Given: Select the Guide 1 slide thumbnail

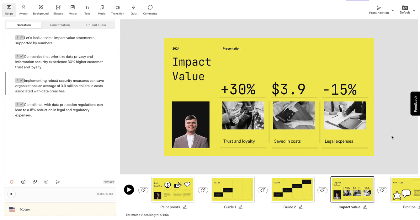Looking at the screenshot, I should coord(233,190).
